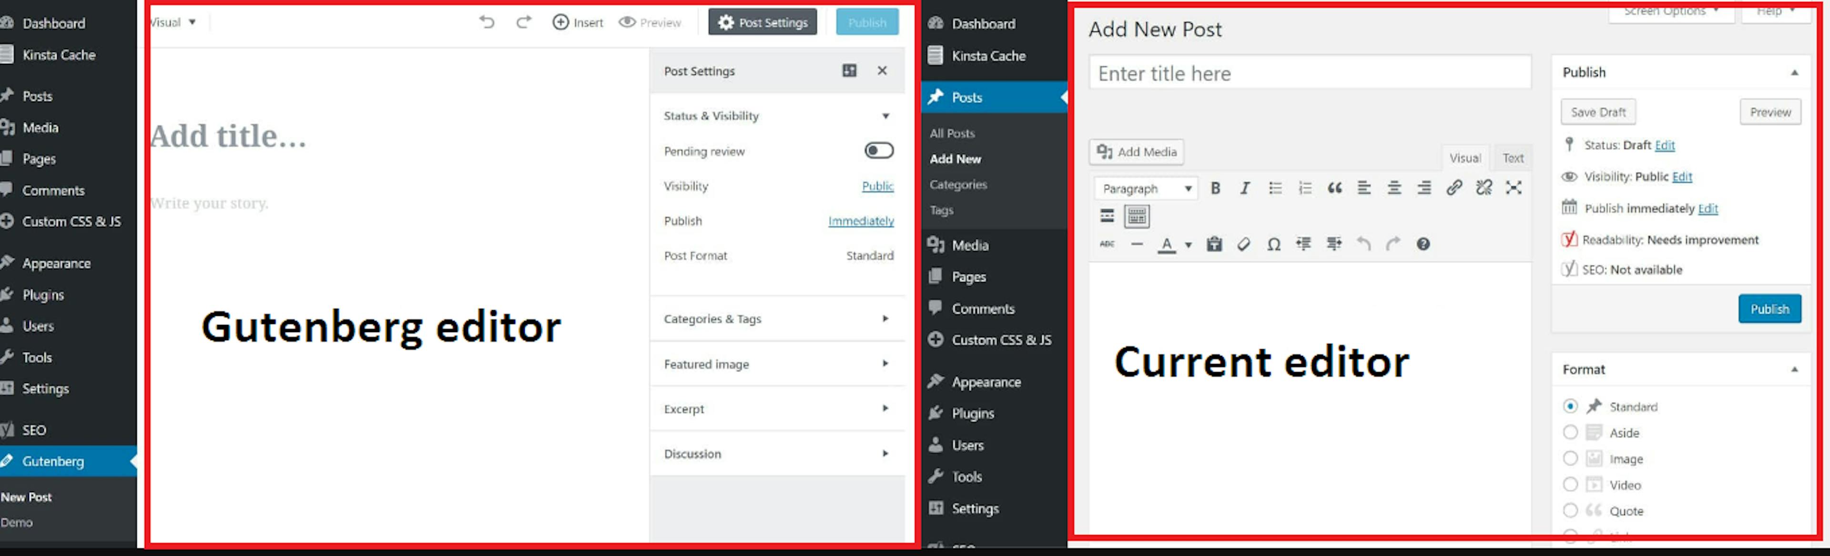Toggle the Pending review switch
The width and height of the screenshot is (1830, 556).
coord(879,151)
